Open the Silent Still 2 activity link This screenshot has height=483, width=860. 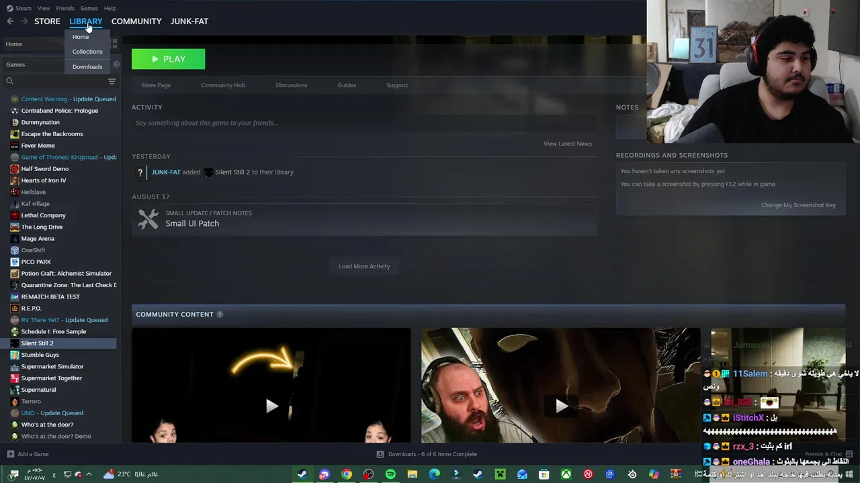coord(232,172)
